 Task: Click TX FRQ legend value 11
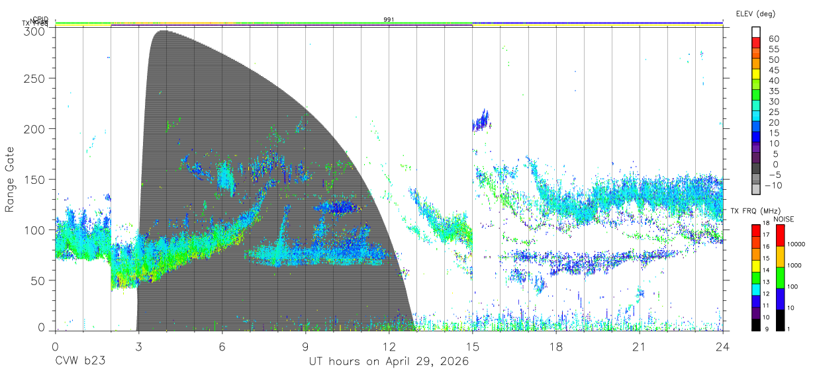coord(767,306)
